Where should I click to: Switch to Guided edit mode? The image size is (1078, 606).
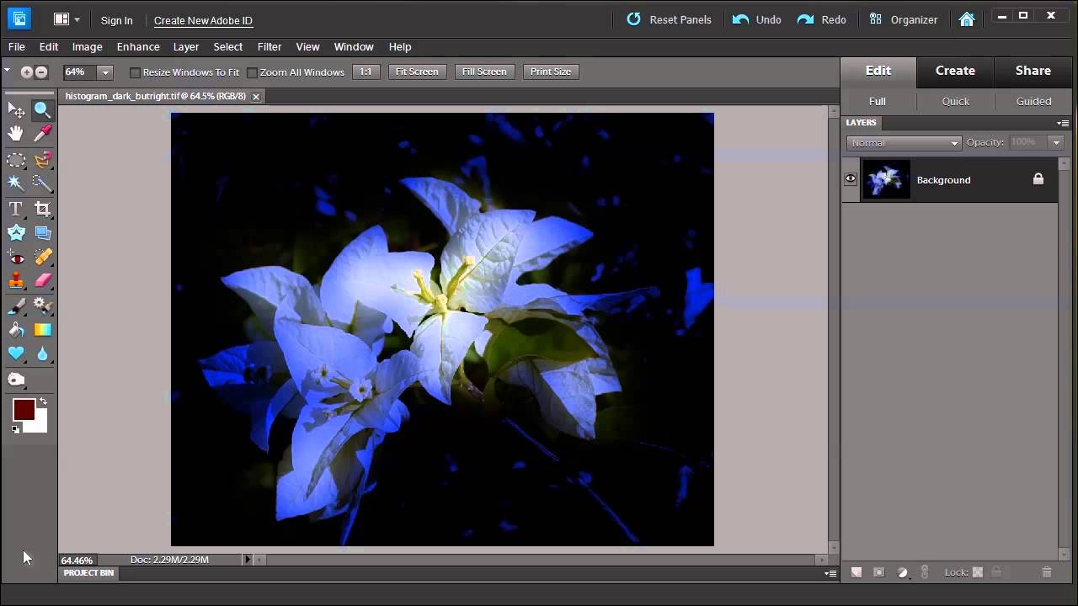(x=1033, y=101)
